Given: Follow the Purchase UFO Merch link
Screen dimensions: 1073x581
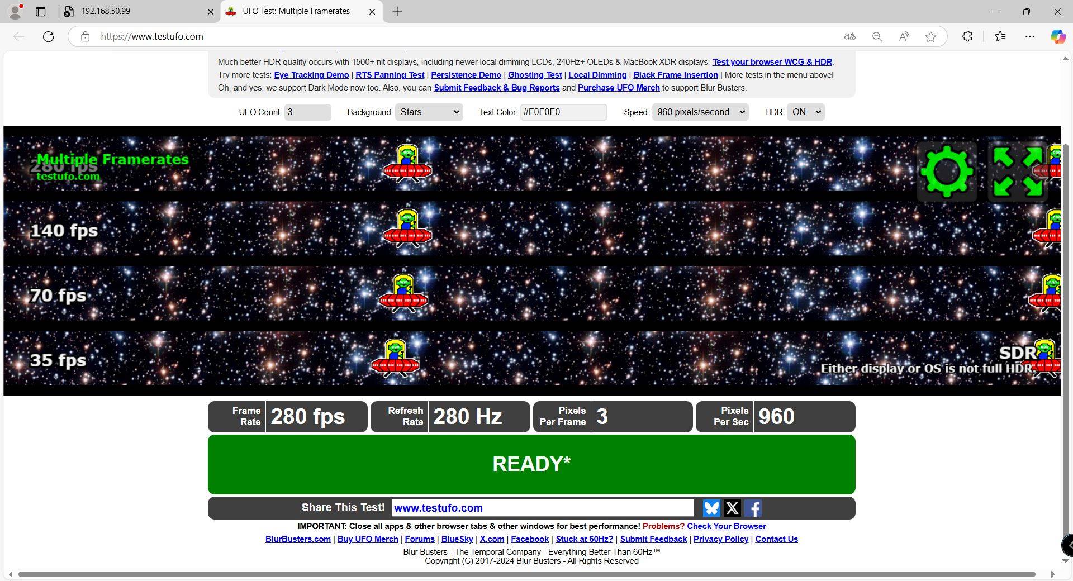Looking at the screenshot, I should pyautogui.click(x=619, y=88).
